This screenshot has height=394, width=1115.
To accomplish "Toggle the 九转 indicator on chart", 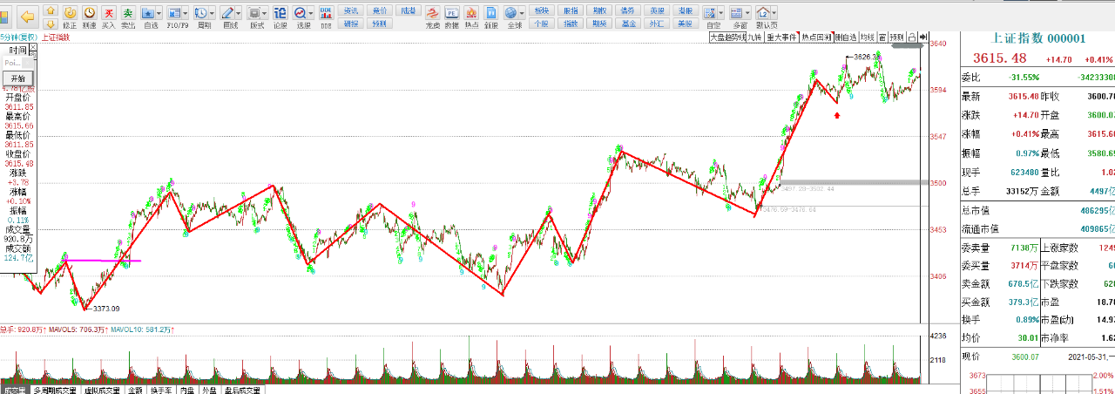I will pyautogui.click(x=753, y=37).
